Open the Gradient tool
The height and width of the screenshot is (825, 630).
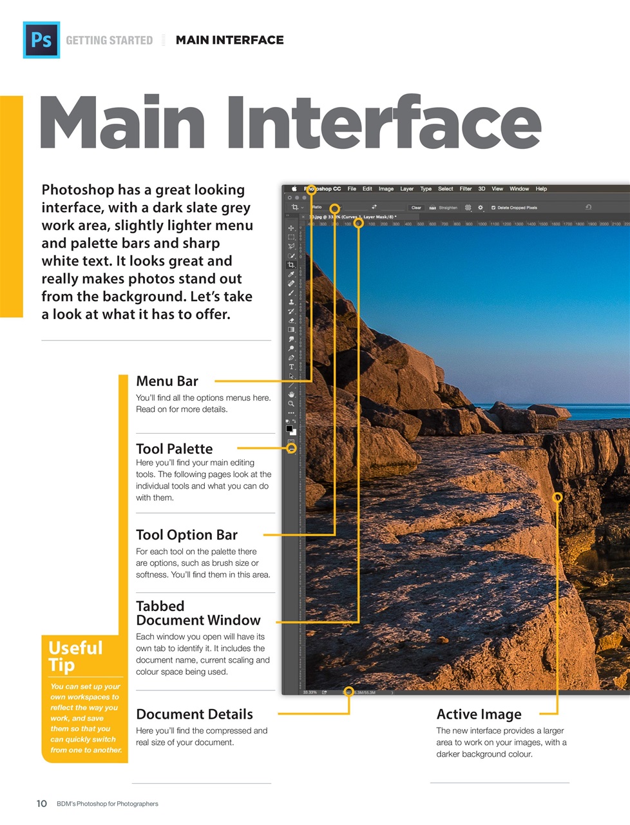pyautogui.click(x=291, y=329)
